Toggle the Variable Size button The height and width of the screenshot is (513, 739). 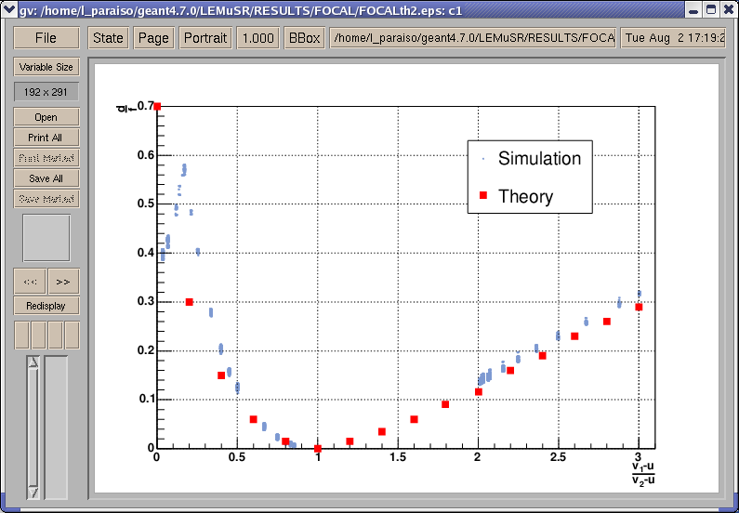click(46, 67)
